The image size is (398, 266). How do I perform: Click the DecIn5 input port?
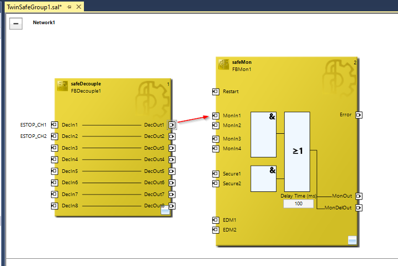[x=55, y=171]
